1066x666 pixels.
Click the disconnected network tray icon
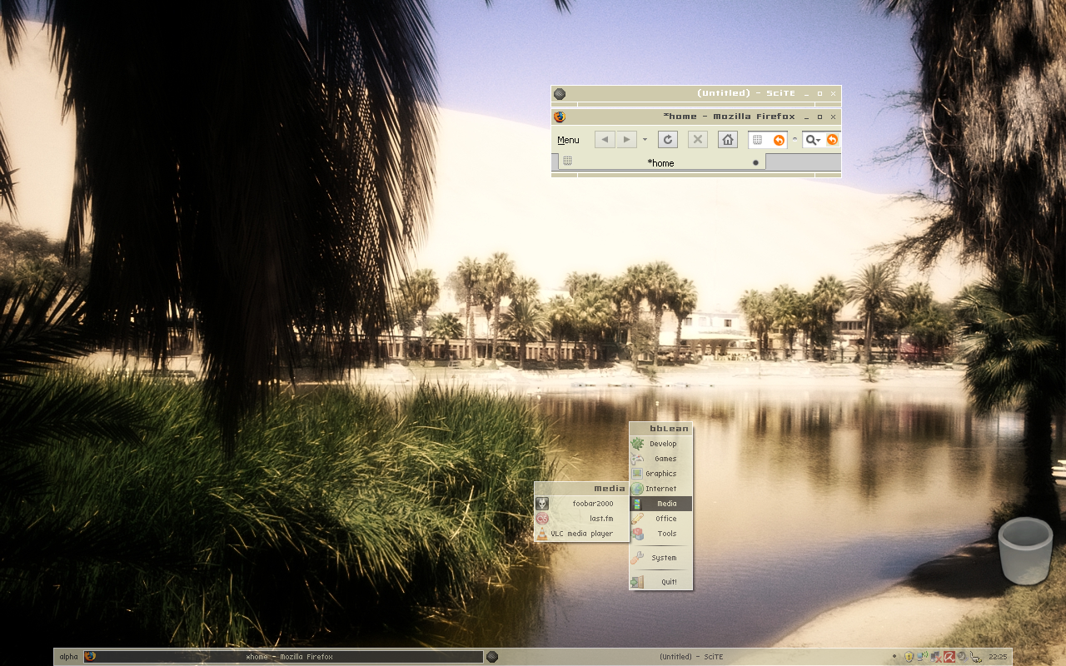936,657
